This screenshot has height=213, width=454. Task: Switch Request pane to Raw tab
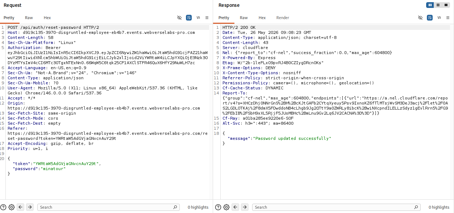point(29,18)
